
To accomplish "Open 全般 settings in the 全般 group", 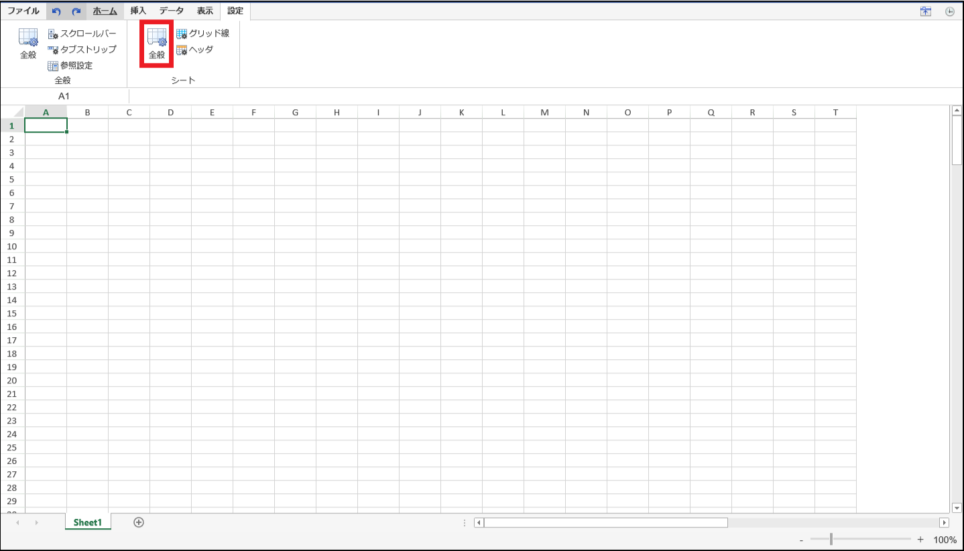I will click(28, 44).
